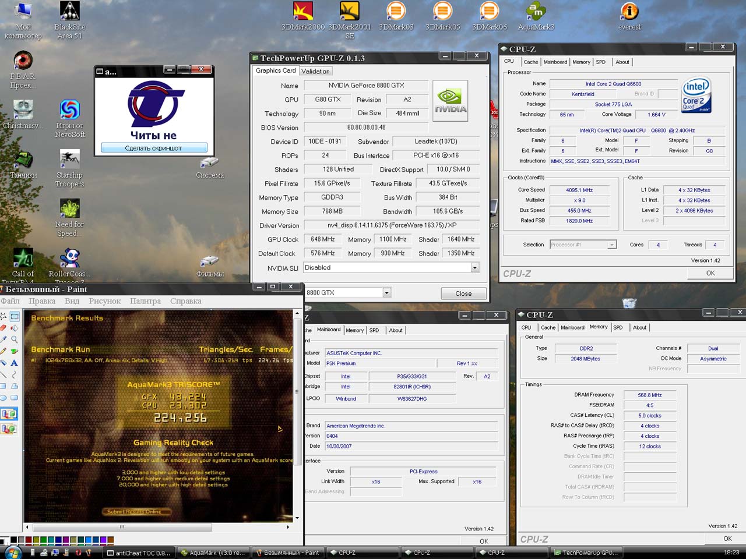Open the Палитра menu in Paint
Screen dimensions: 746x559
click(x=145, y=301)
